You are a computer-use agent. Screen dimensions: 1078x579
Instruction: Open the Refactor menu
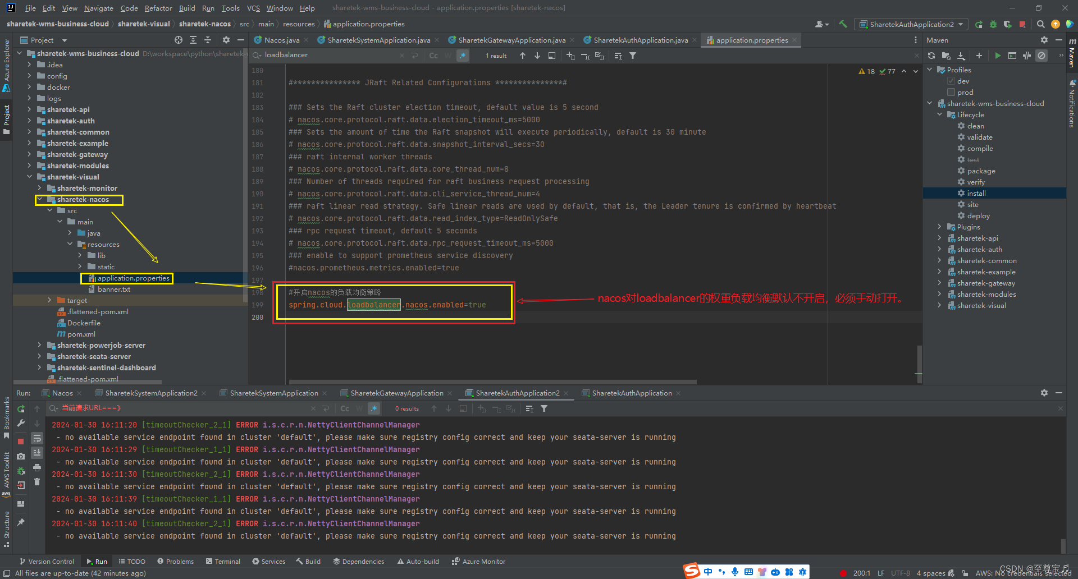[x=158, y=8]
